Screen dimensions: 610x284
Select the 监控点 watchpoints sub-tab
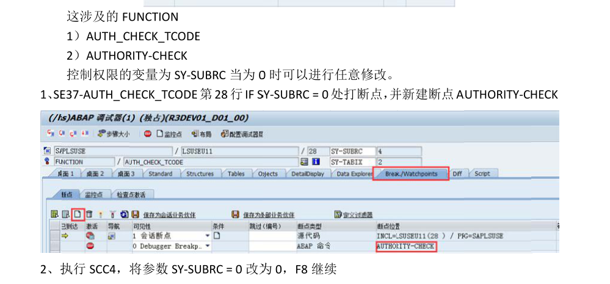(94, 194)
